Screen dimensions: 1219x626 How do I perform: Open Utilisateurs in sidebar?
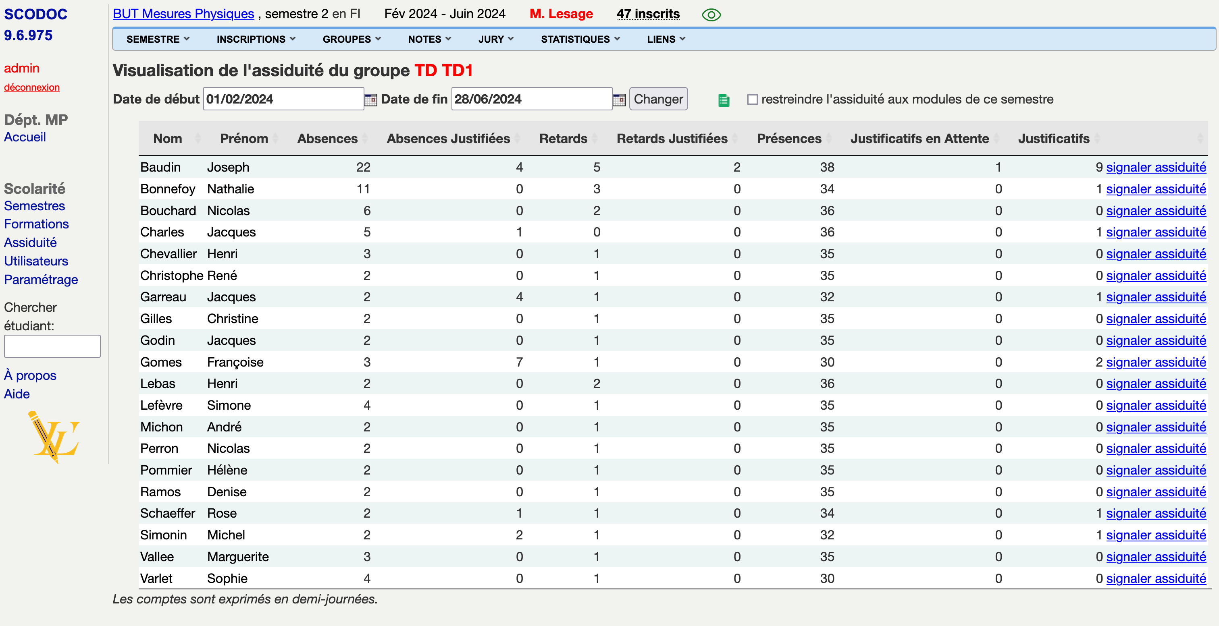tap(36, 261)
